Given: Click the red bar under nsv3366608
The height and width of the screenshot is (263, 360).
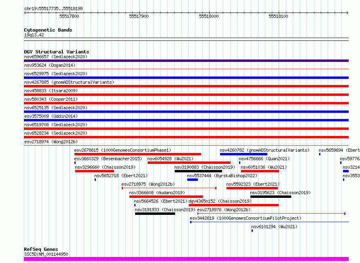Looking at the screenshot, I should click(166, 197).
